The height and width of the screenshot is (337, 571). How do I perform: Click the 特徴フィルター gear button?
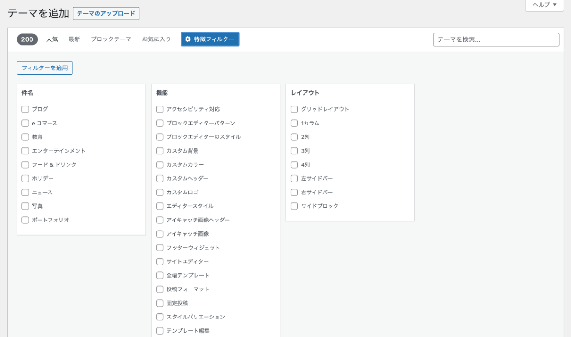pos(210,39)
